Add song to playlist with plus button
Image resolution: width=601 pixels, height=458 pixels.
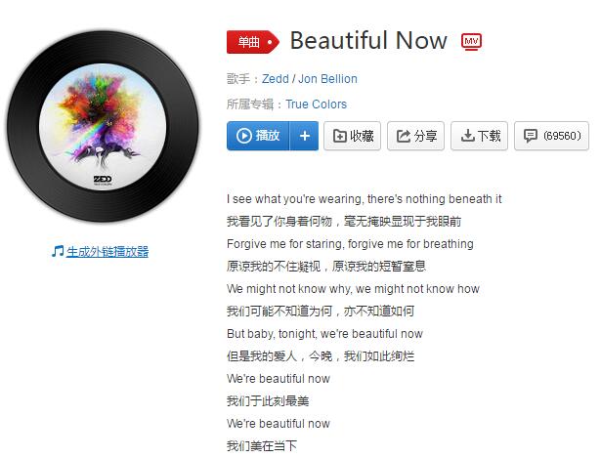point(304,136)
